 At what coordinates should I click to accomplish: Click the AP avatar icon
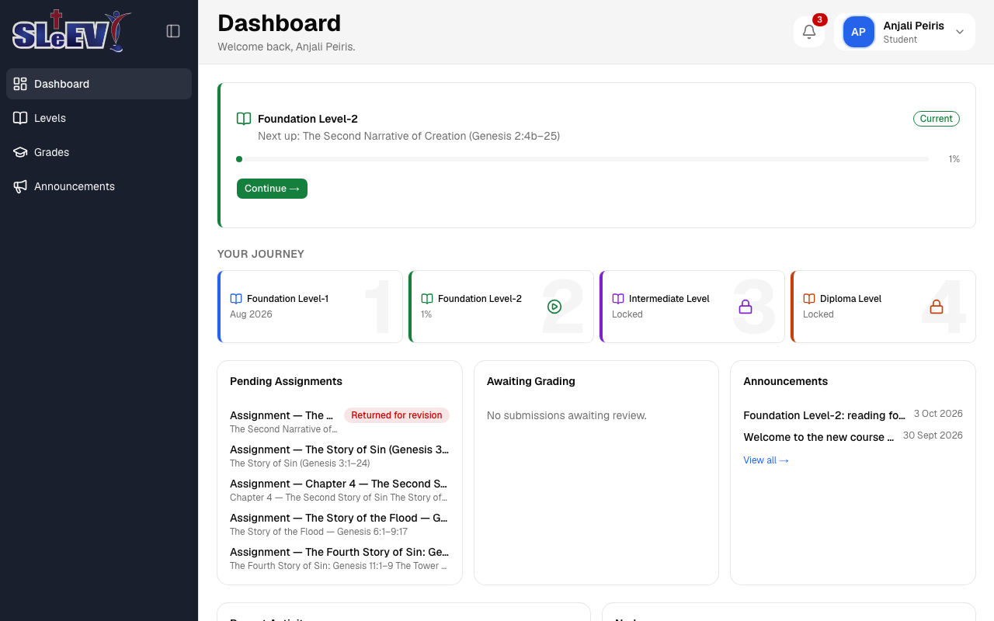[858, 32]
